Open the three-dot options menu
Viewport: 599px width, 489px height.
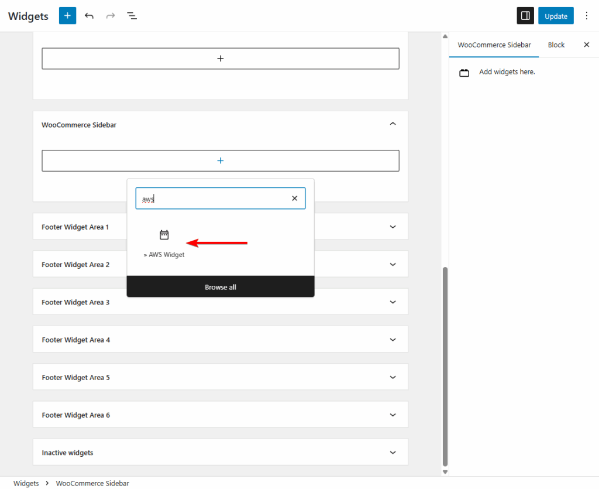click(x=586, y=15)
